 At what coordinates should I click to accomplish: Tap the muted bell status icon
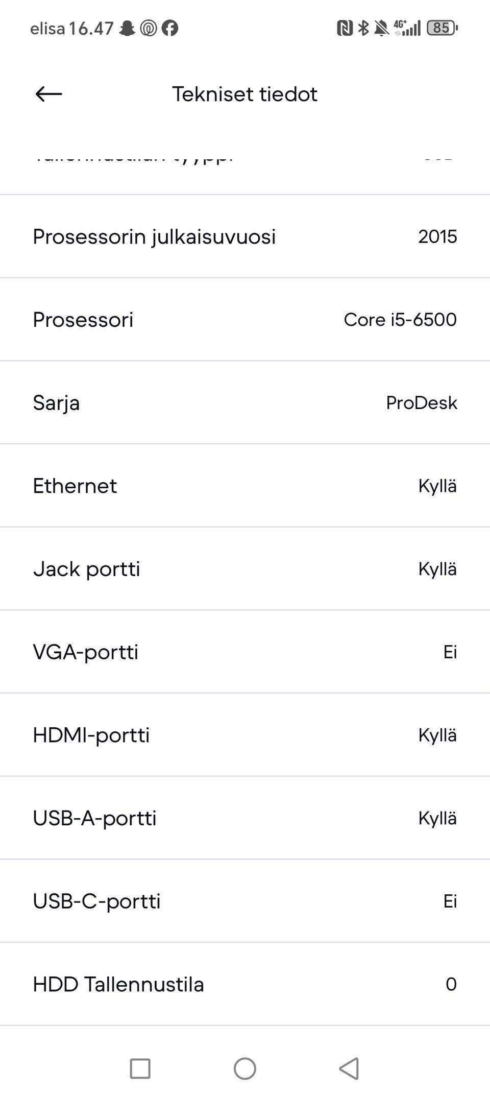(381, 28)
